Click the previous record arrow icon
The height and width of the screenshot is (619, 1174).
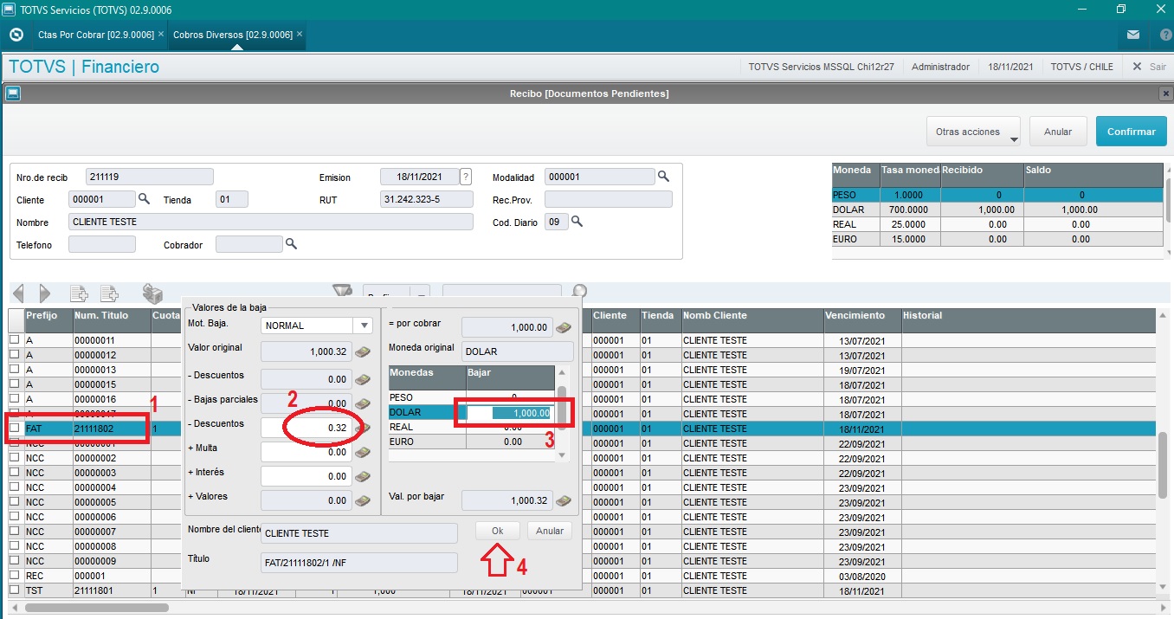(18, 293)
